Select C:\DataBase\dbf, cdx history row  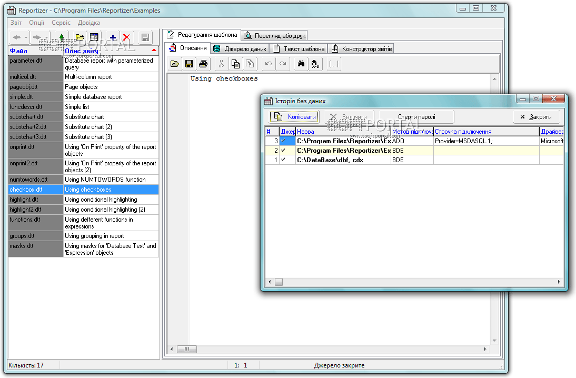414,160
